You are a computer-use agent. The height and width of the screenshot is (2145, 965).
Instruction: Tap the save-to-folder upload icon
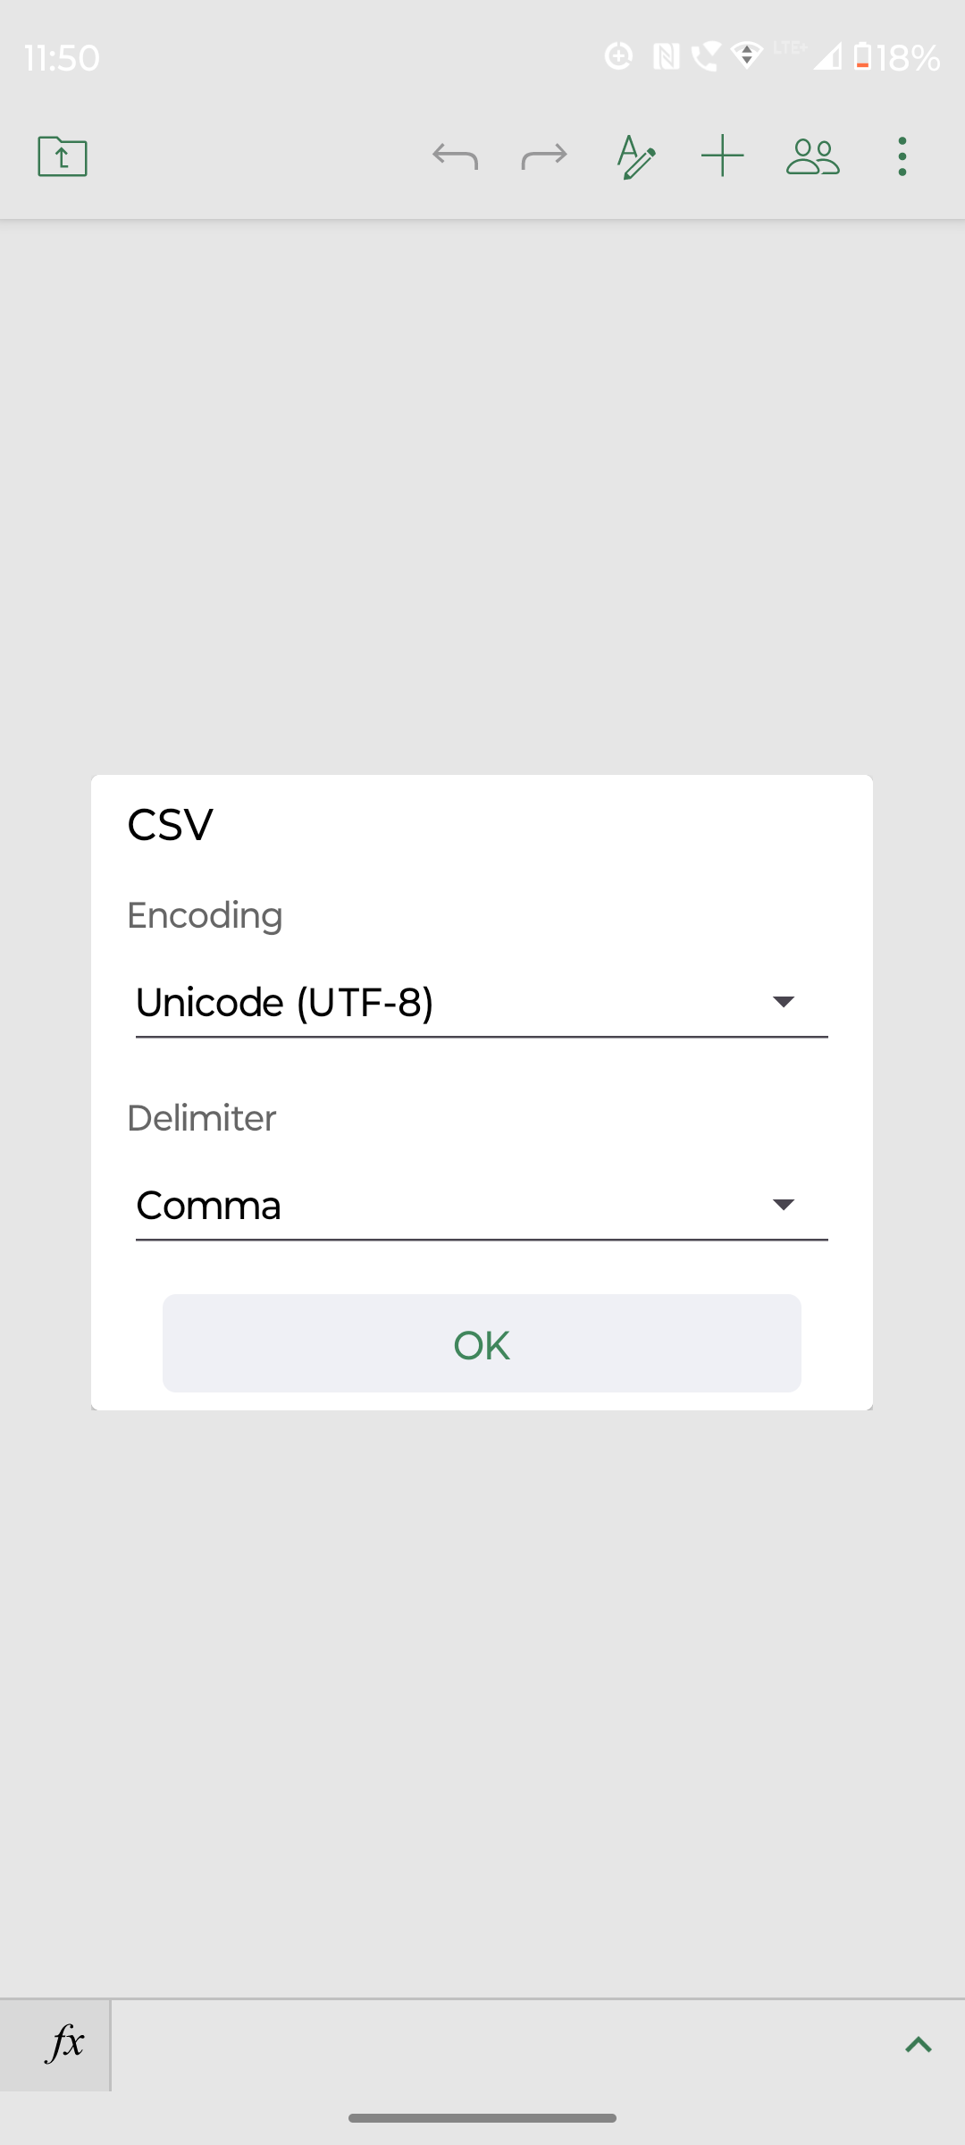(x=63, y=156)
